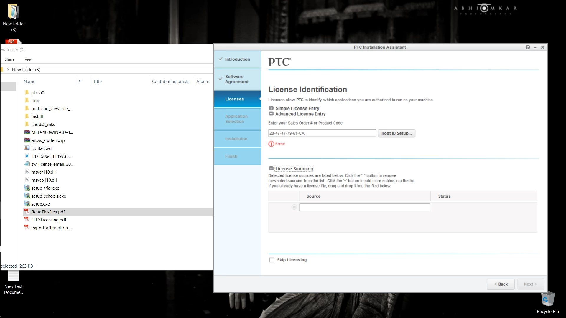Expand Simple License Entry section
Image resolution: width=566 pixels, height=318 pixels.
pyautogui.click(x=271, y=108)
